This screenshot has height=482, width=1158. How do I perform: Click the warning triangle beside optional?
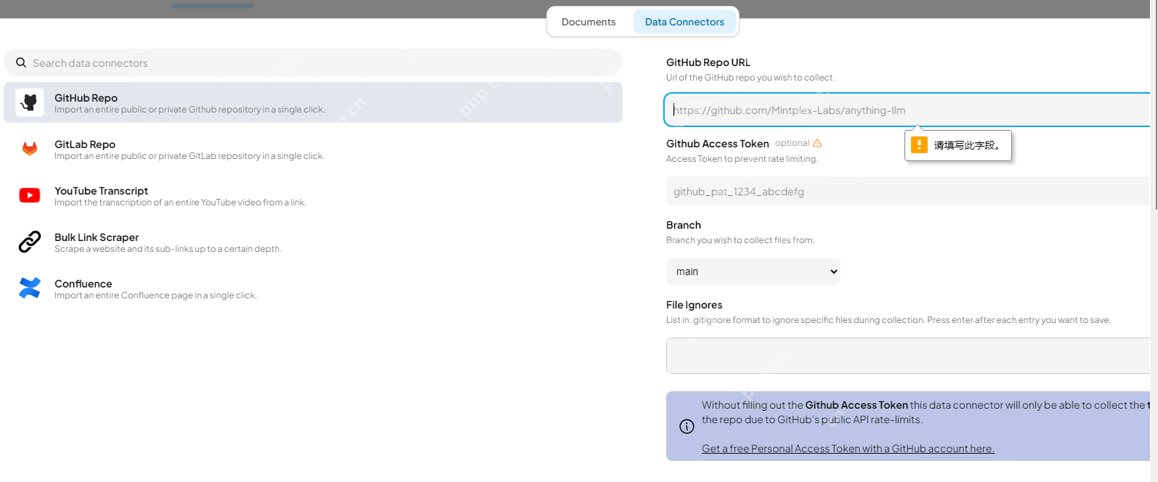[x=817, y=143]
